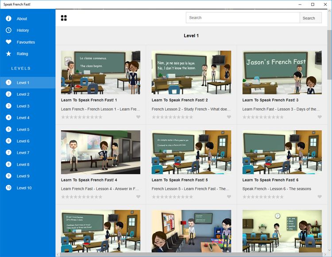The image size is (332, 257).
Task: Click the Search button
Action: 311,18
